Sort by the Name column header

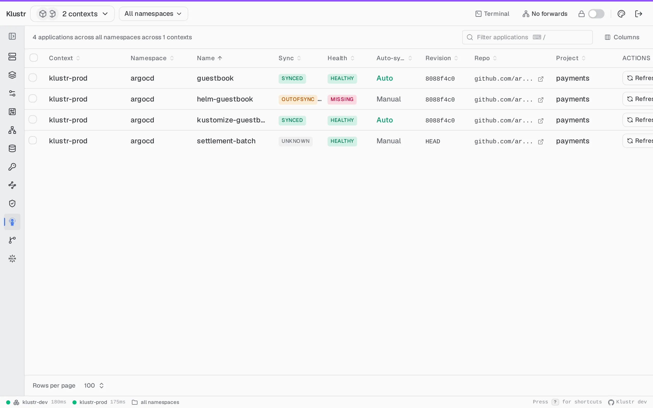pos(209,58)
